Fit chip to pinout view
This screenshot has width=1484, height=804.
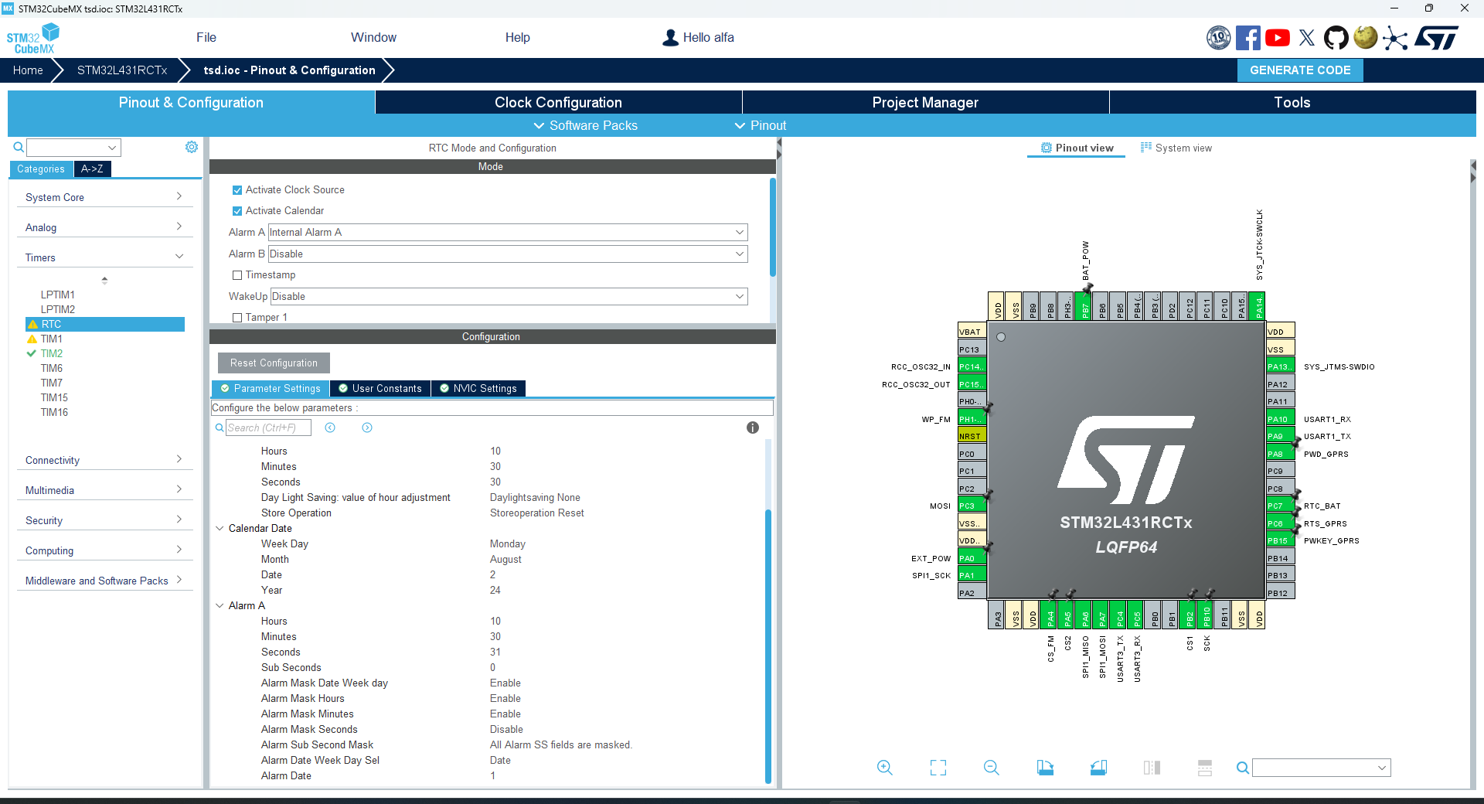[x=938, y=768]
